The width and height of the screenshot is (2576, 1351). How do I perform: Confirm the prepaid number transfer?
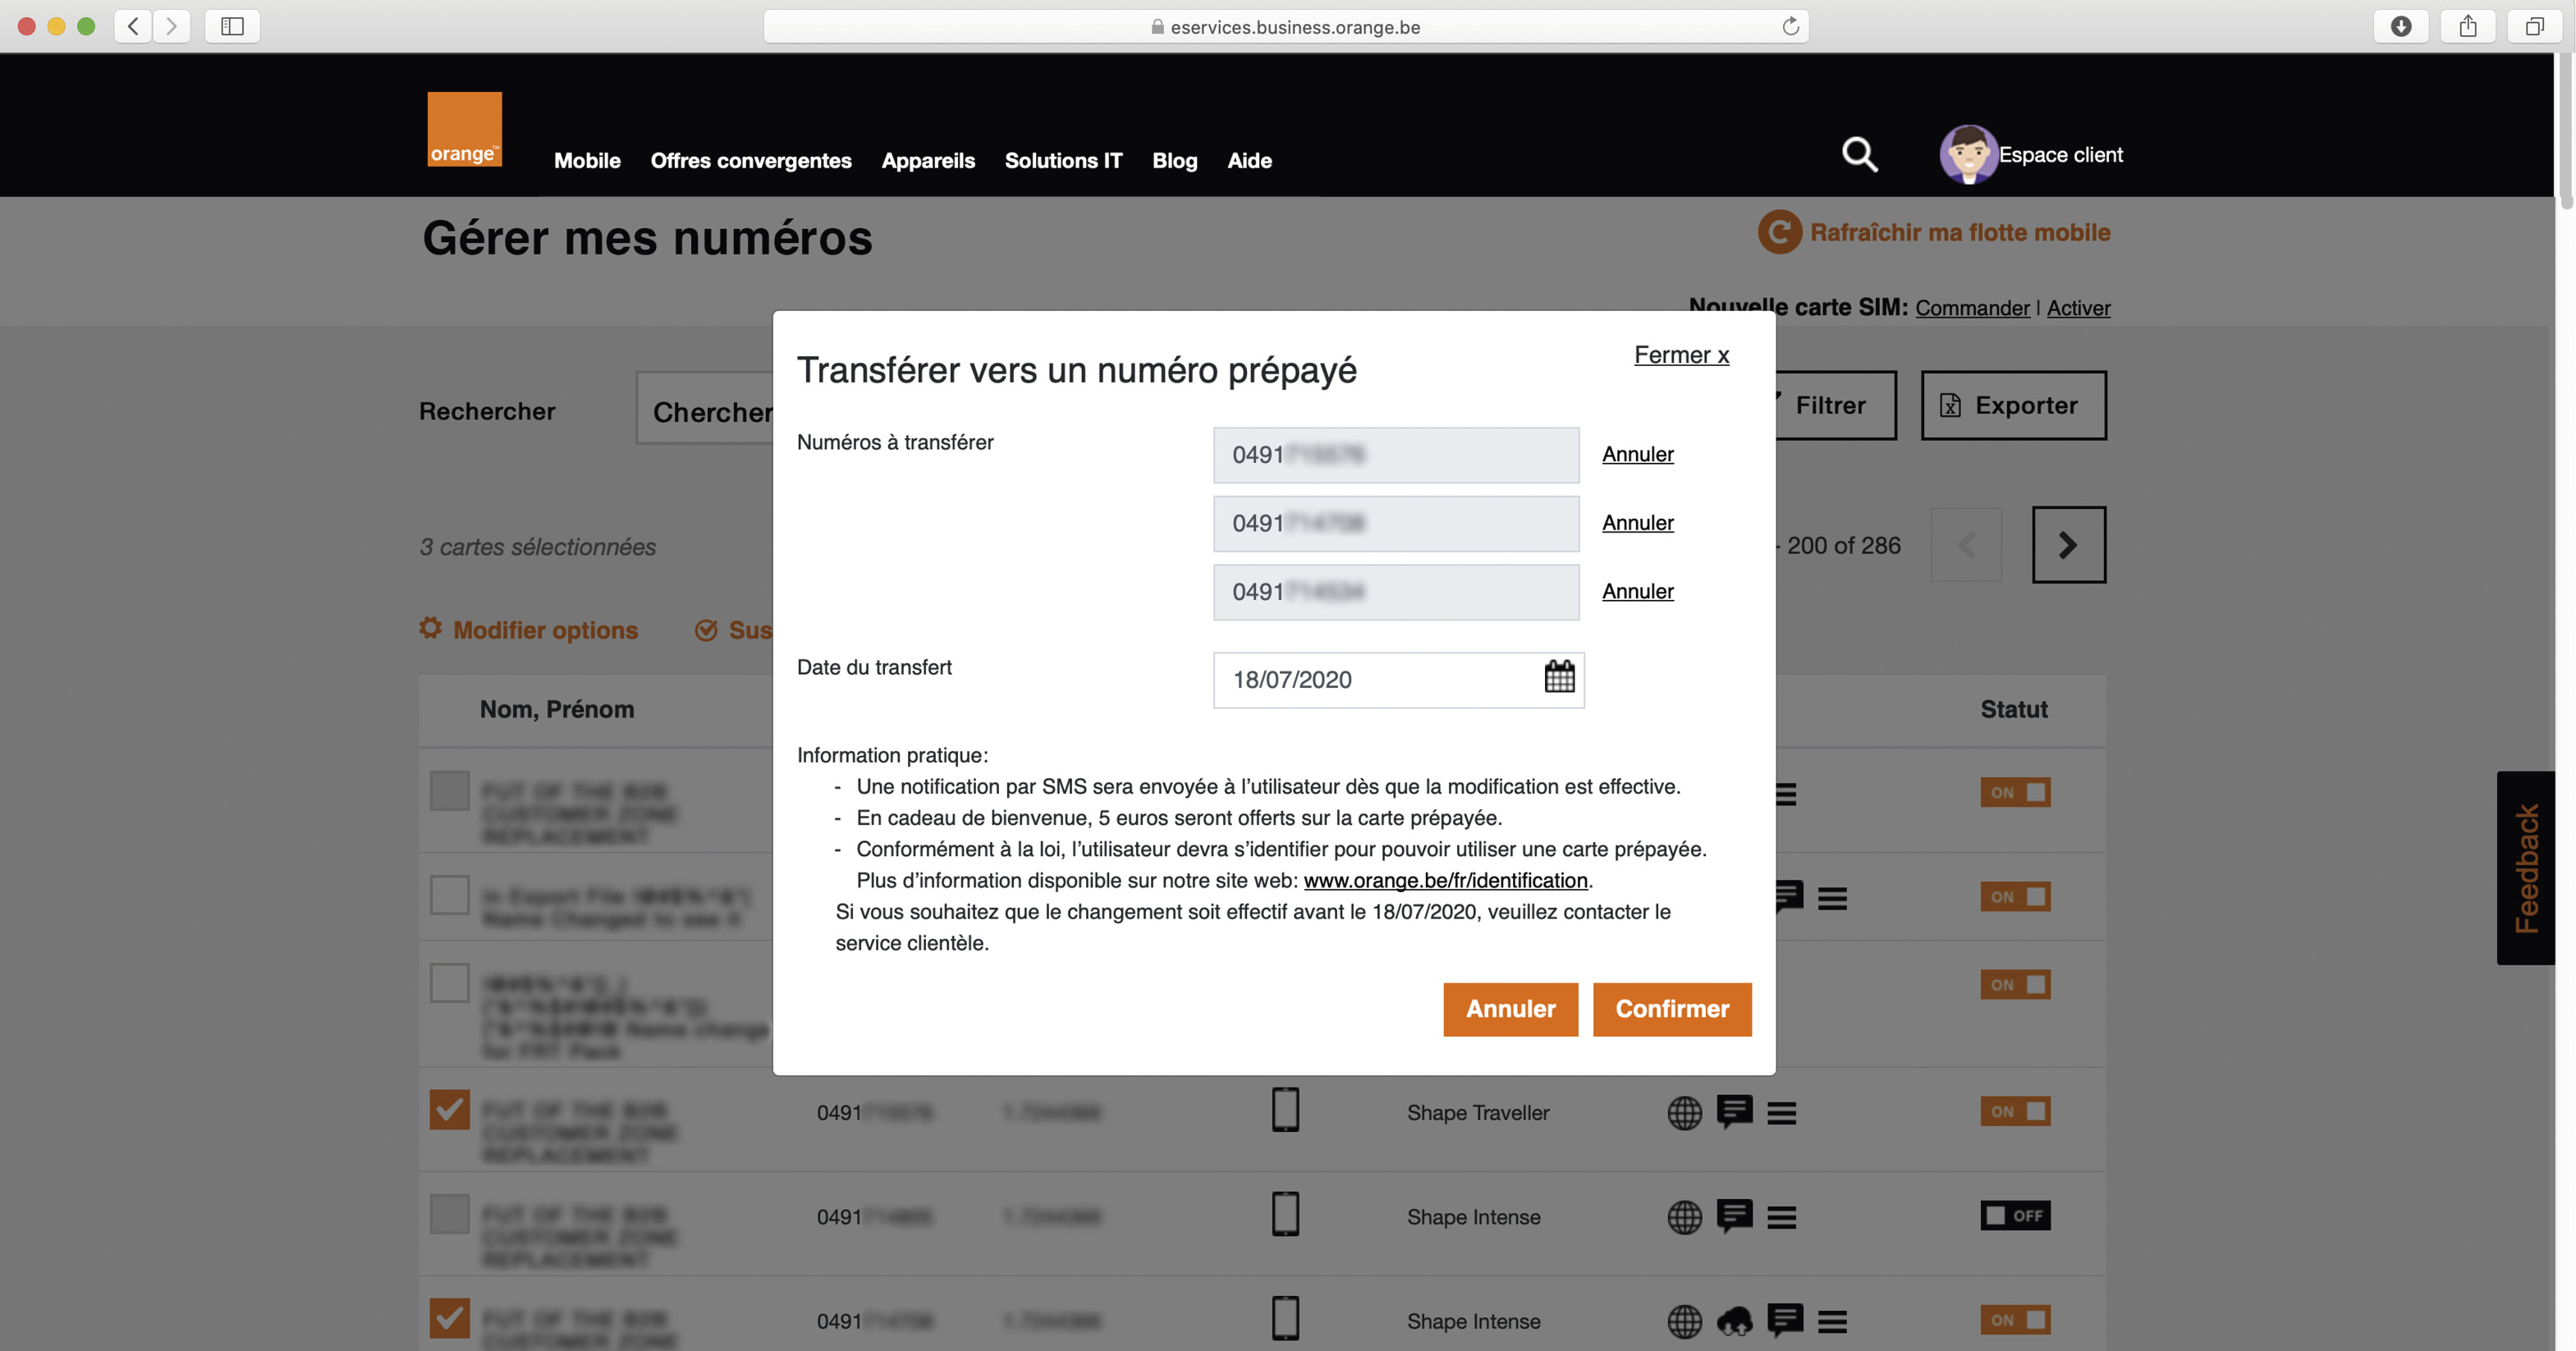click(1672, 1010)
